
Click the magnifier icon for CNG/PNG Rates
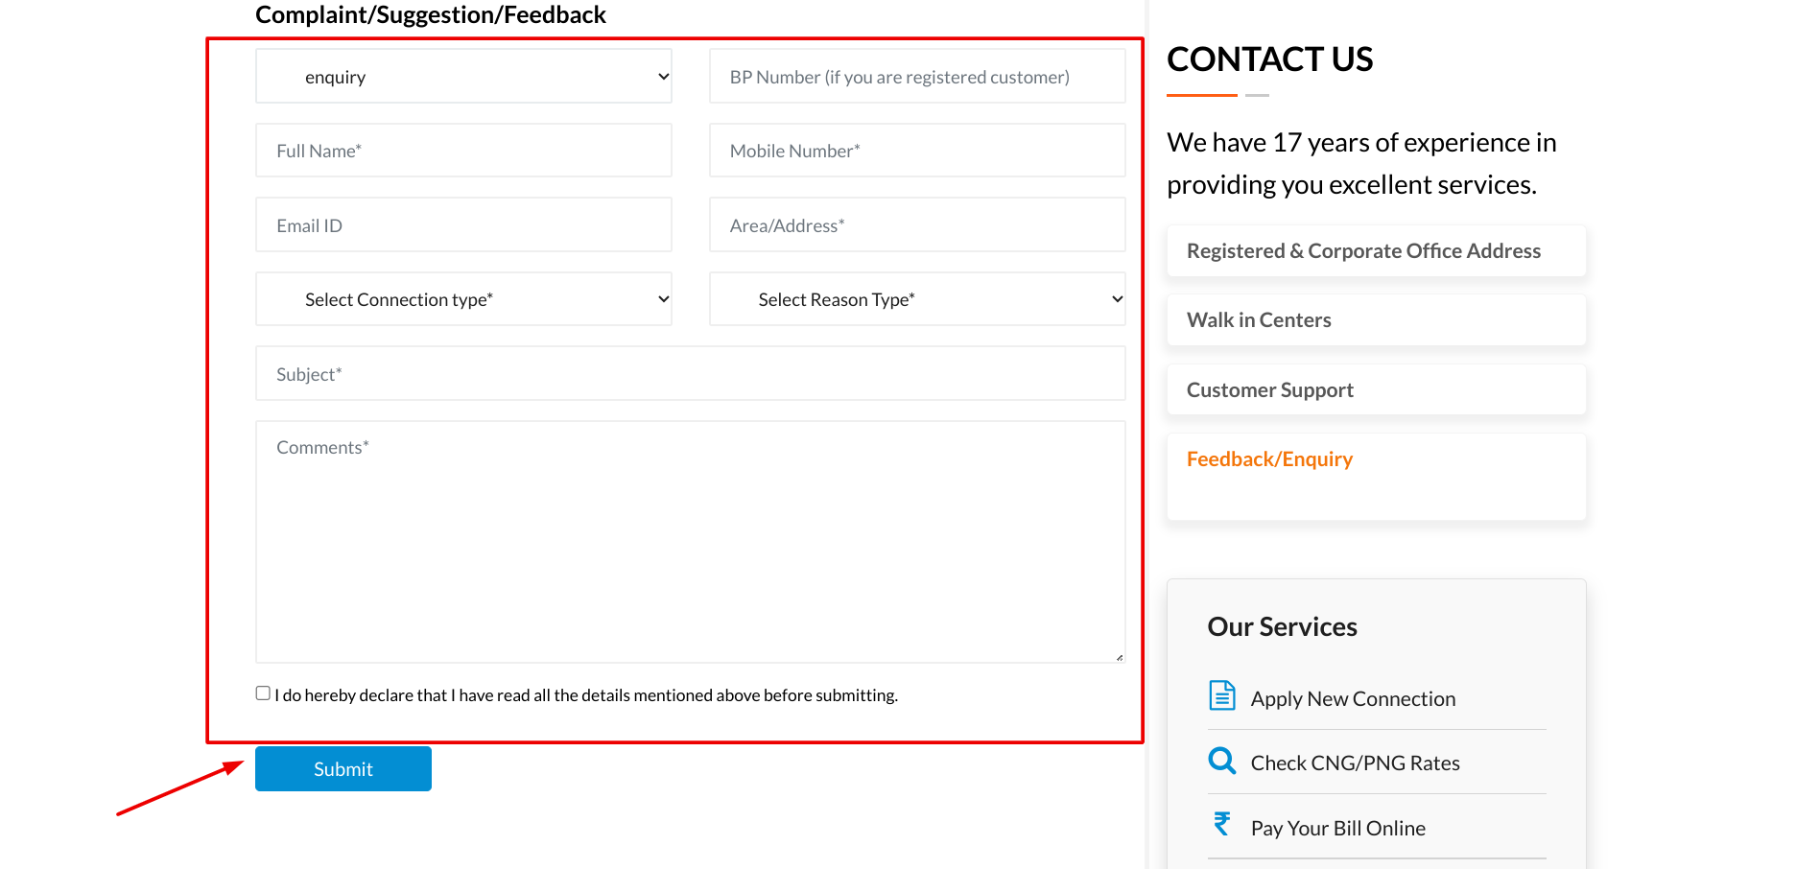pos(1221,761)
